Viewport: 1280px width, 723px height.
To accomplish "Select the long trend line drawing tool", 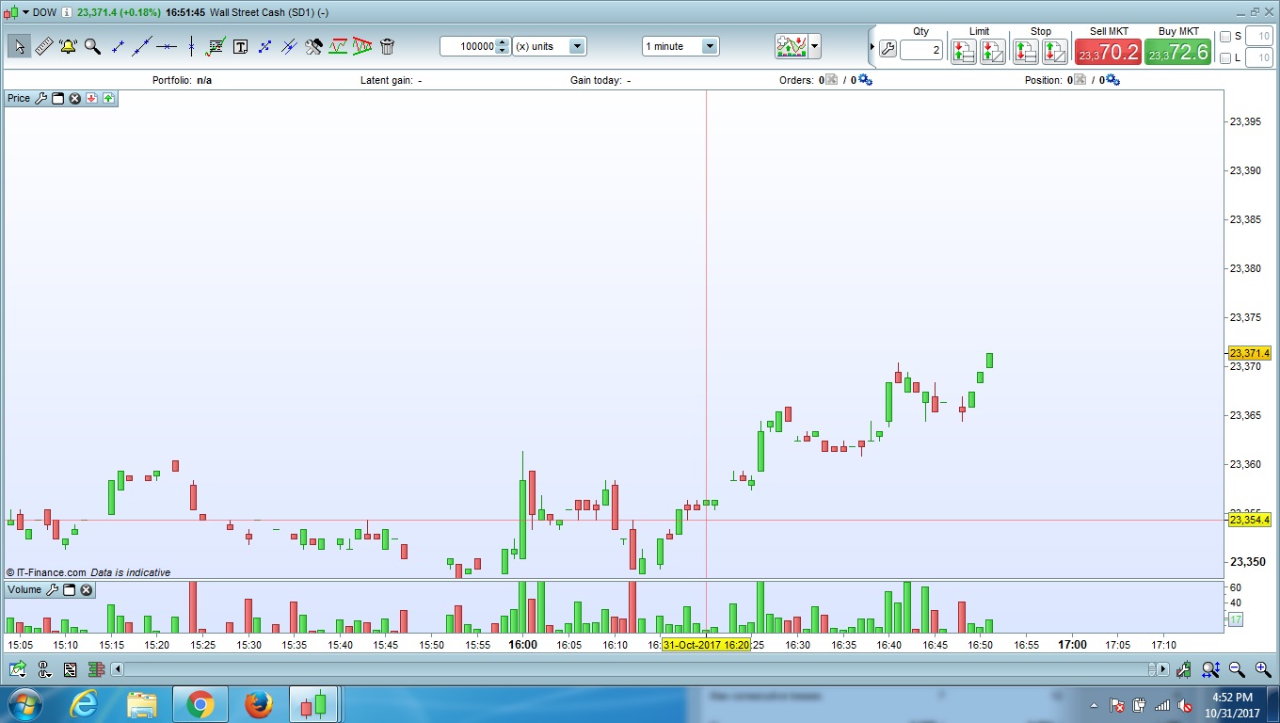I will [142, 46].
